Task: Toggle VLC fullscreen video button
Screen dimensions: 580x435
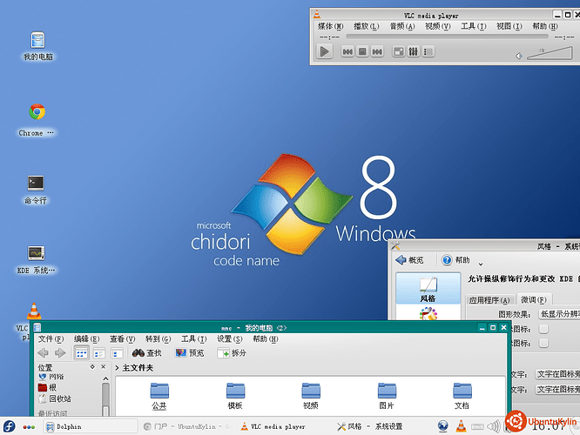Action: 398,51
